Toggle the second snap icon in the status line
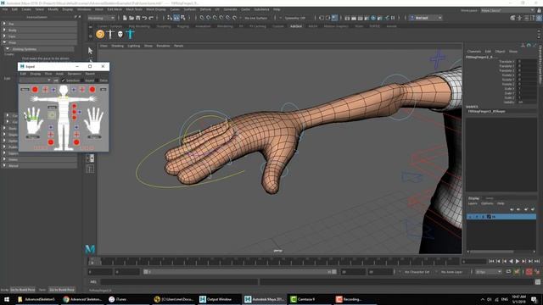The width and height of the screenshot is (543, 305). click(x=209, y=18)
